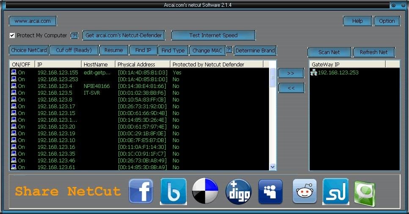Click the Find IP button
The image size is (409, 214).
coord(143,50)
